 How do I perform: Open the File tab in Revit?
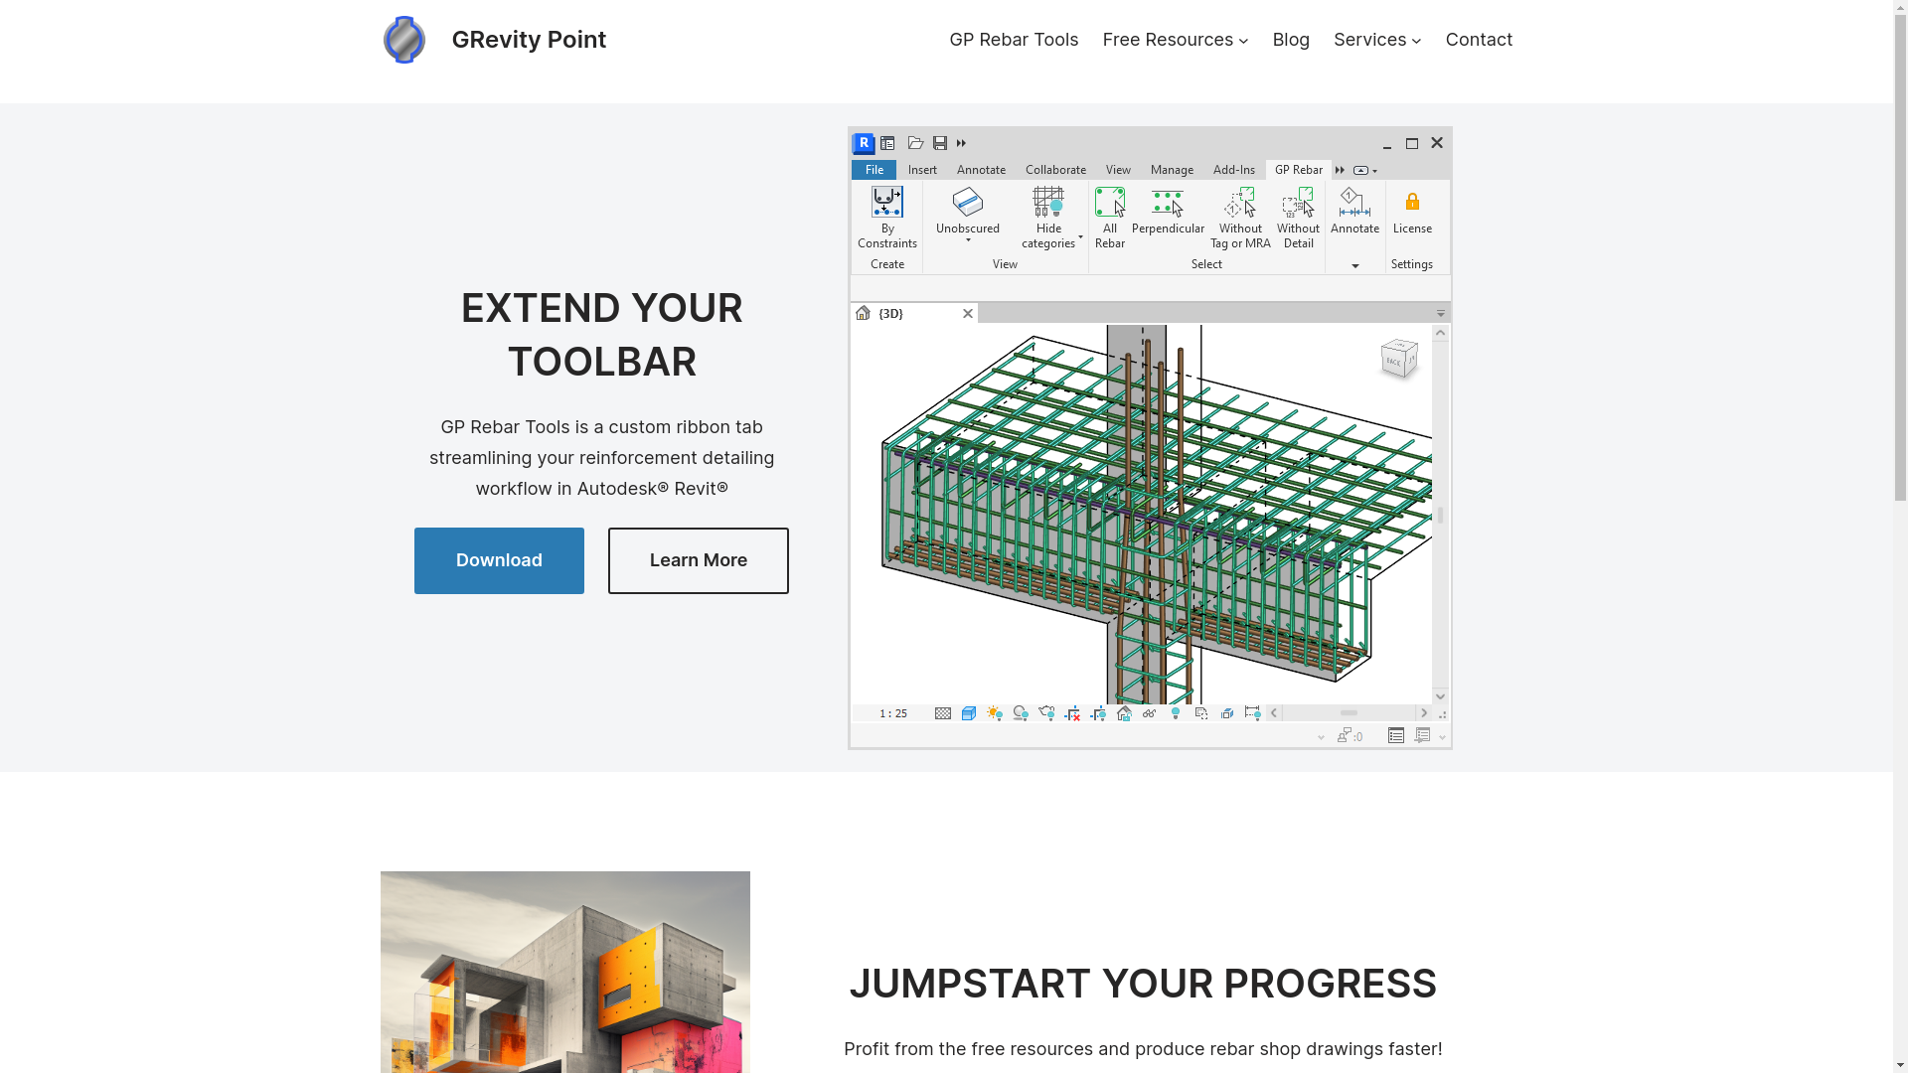point(874,170)
